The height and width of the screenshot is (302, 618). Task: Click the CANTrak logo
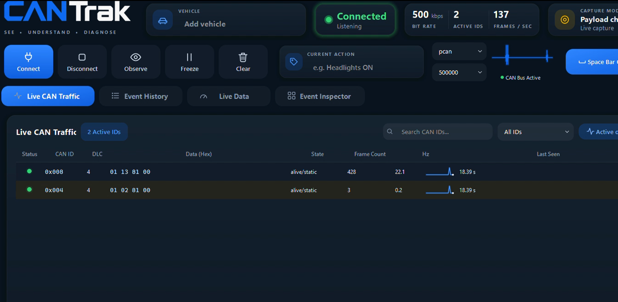coord(67,12)
